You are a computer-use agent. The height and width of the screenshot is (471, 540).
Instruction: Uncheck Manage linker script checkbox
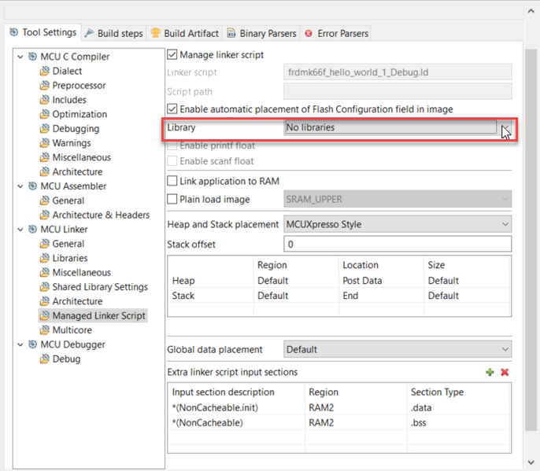point(173,55)
